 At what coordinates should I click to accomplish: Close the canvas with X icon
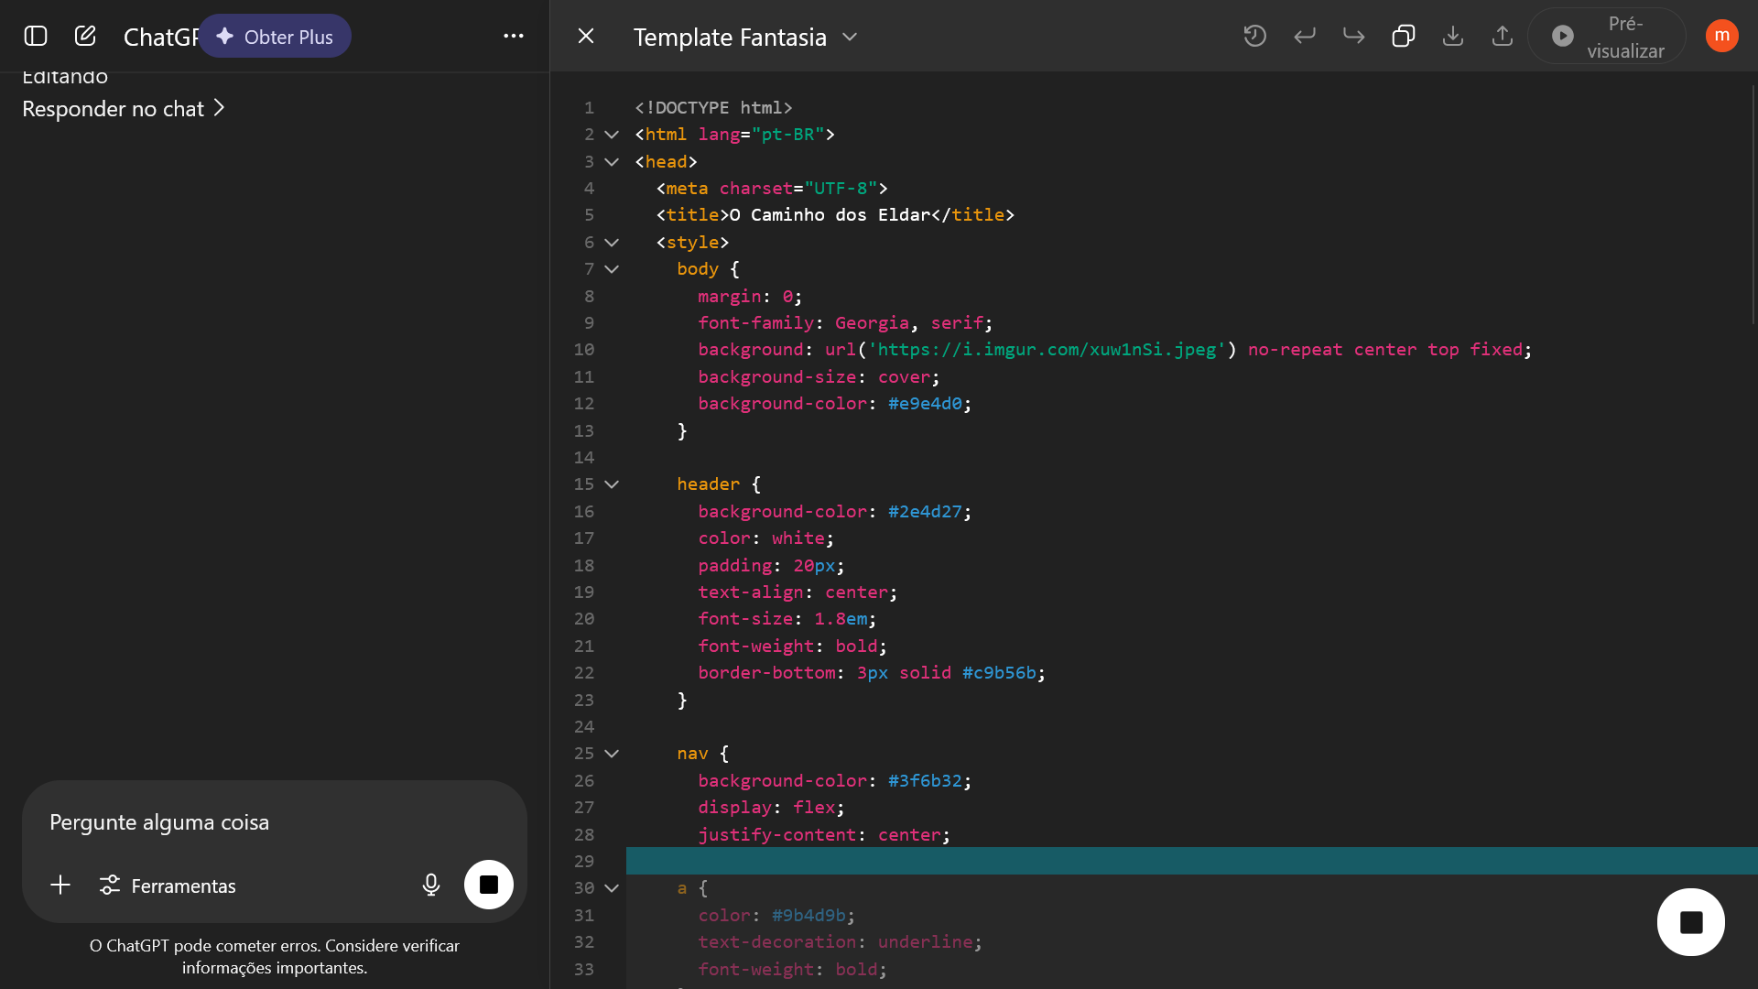pos(586,36)
